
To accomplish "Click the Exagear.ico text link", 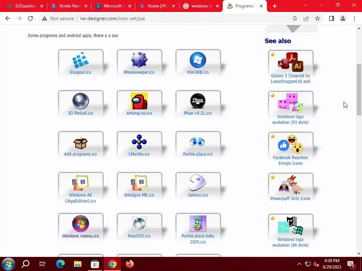I will [x=81, y=72].
